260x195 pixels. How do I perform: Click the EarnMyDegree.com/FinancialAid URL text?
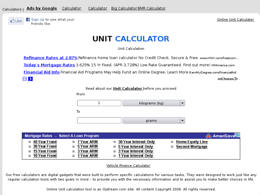point(213,73)
